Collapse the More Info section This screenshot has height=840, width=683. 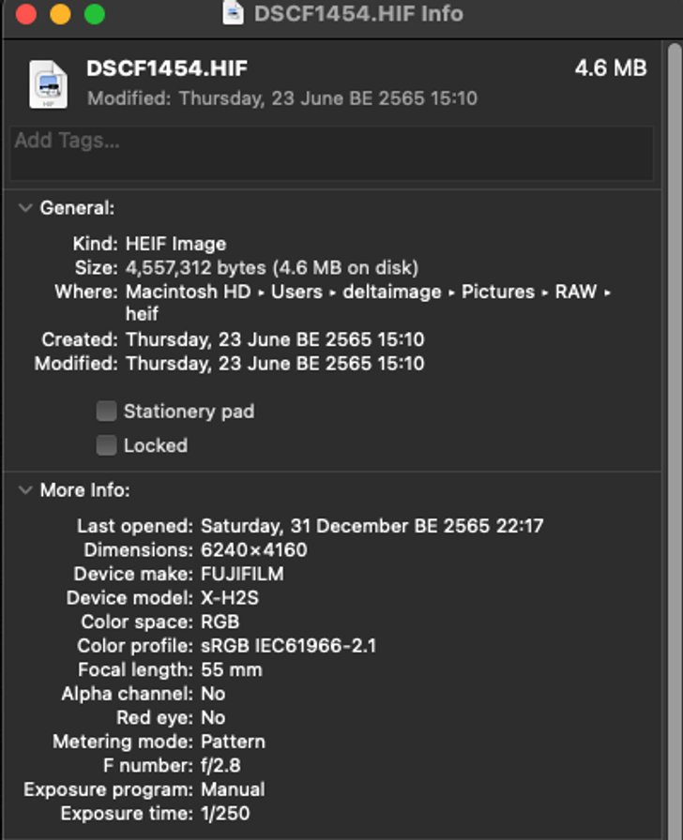[x=25, y=490]
